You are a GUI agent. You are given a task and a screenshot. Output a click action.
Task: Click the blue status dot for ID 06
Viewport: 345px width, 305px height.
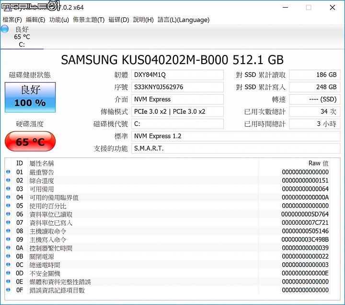[8, 214]
